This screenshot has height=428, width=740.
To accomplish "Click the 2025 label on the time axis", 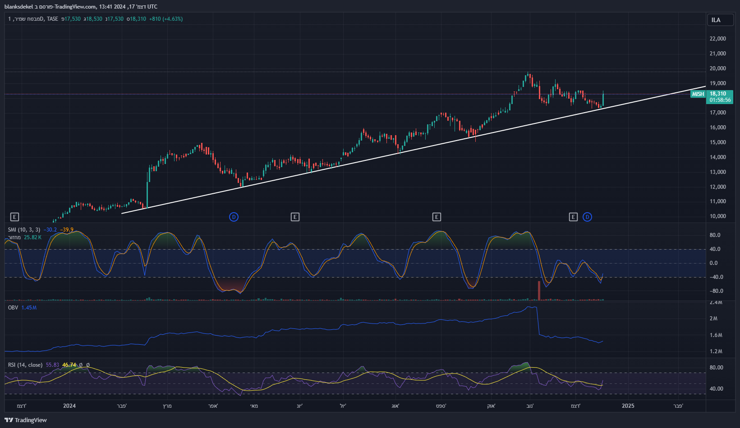I will (x=628, y=406).
